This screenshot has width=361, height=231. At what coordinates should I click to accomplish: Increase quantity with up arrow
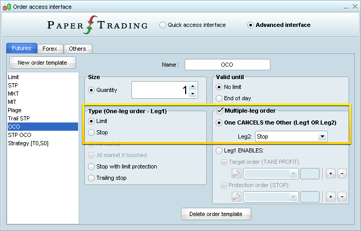pyautogui.click(x=192, y=87)
